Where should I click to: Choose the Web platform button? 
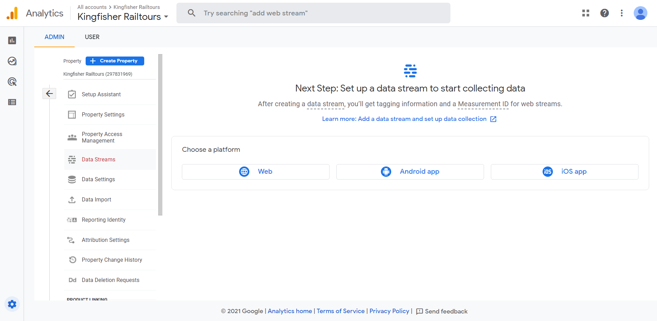[256, 172]
